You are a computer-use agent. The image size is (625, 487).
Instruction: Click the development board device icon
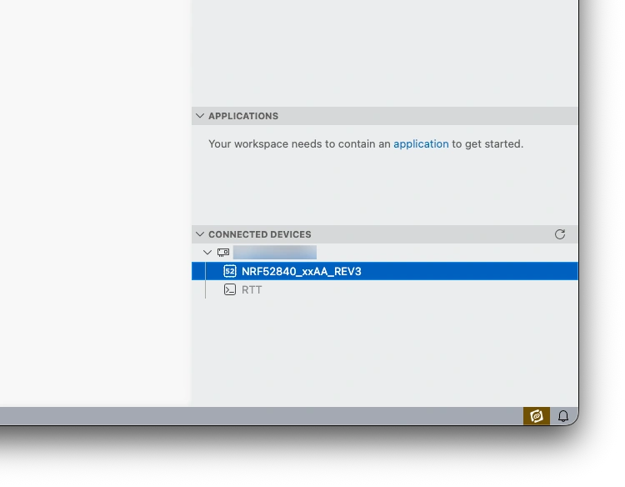[223, 252]
